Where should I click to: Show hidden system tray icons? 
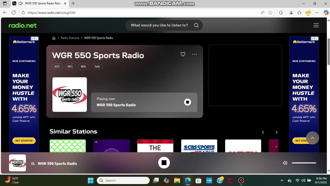click(282, 180)
